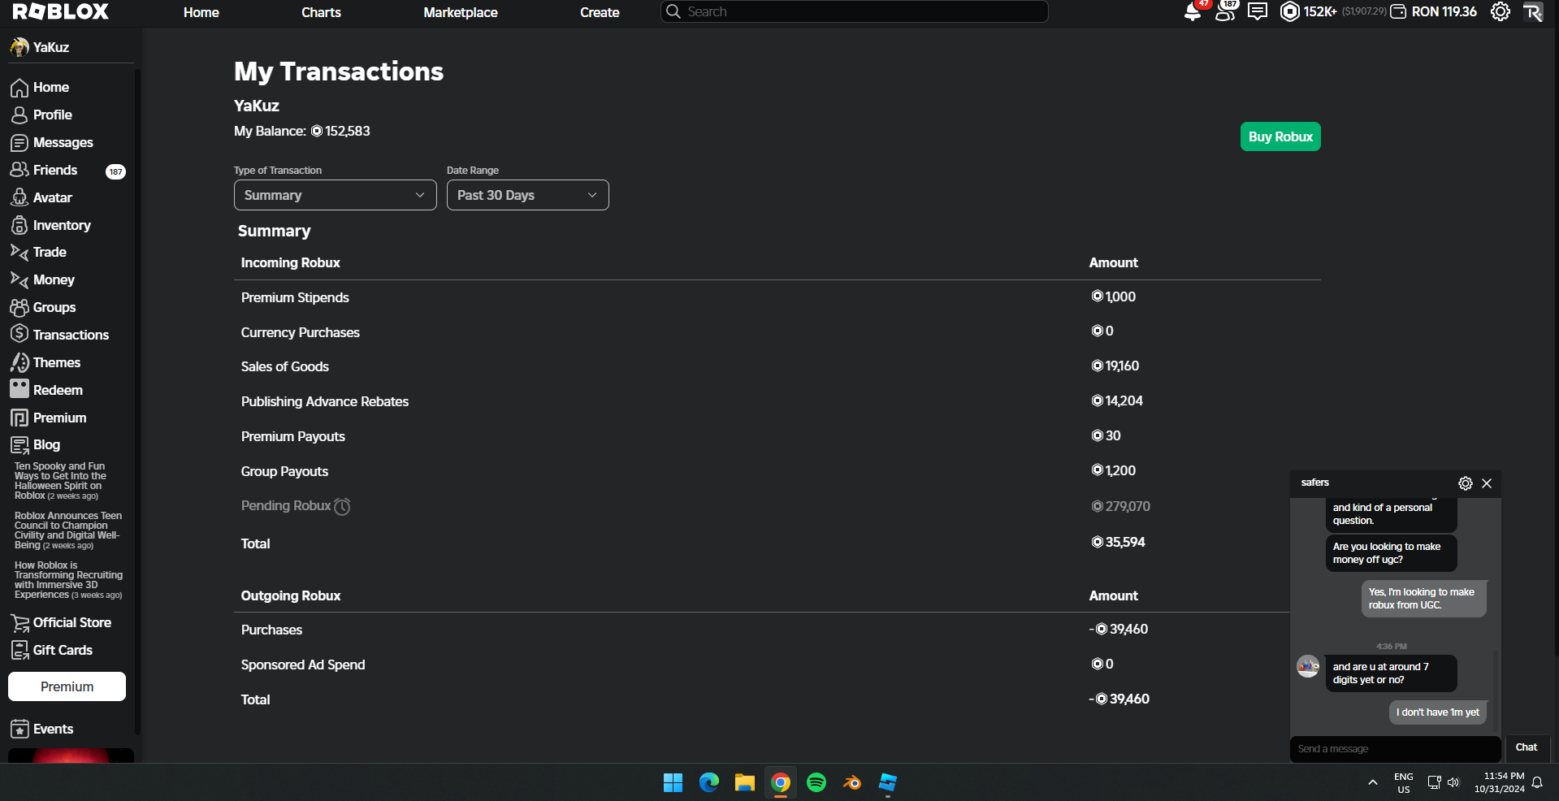Screen dimensions: 1559x801
Task: Open the Transforming Recruiting blog post
Action: click(x=68, y=580)
